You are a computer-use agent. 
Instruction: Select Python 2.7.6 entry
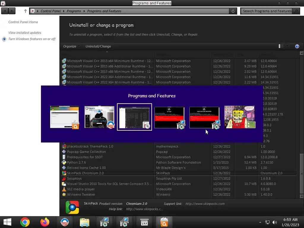coord(179,162)
